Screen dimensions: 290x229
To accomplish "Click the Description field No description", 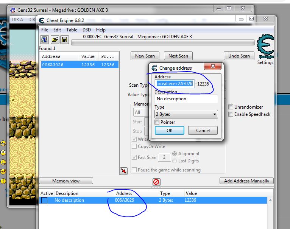I will [x=186, y=99].
